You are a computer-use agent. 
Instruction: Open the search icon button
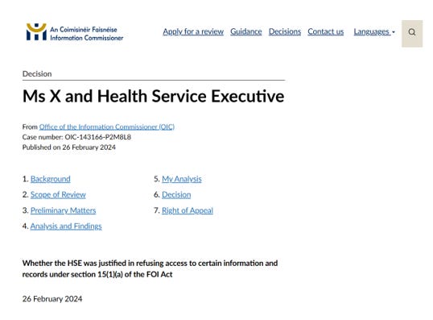click(x=412, y=33)
